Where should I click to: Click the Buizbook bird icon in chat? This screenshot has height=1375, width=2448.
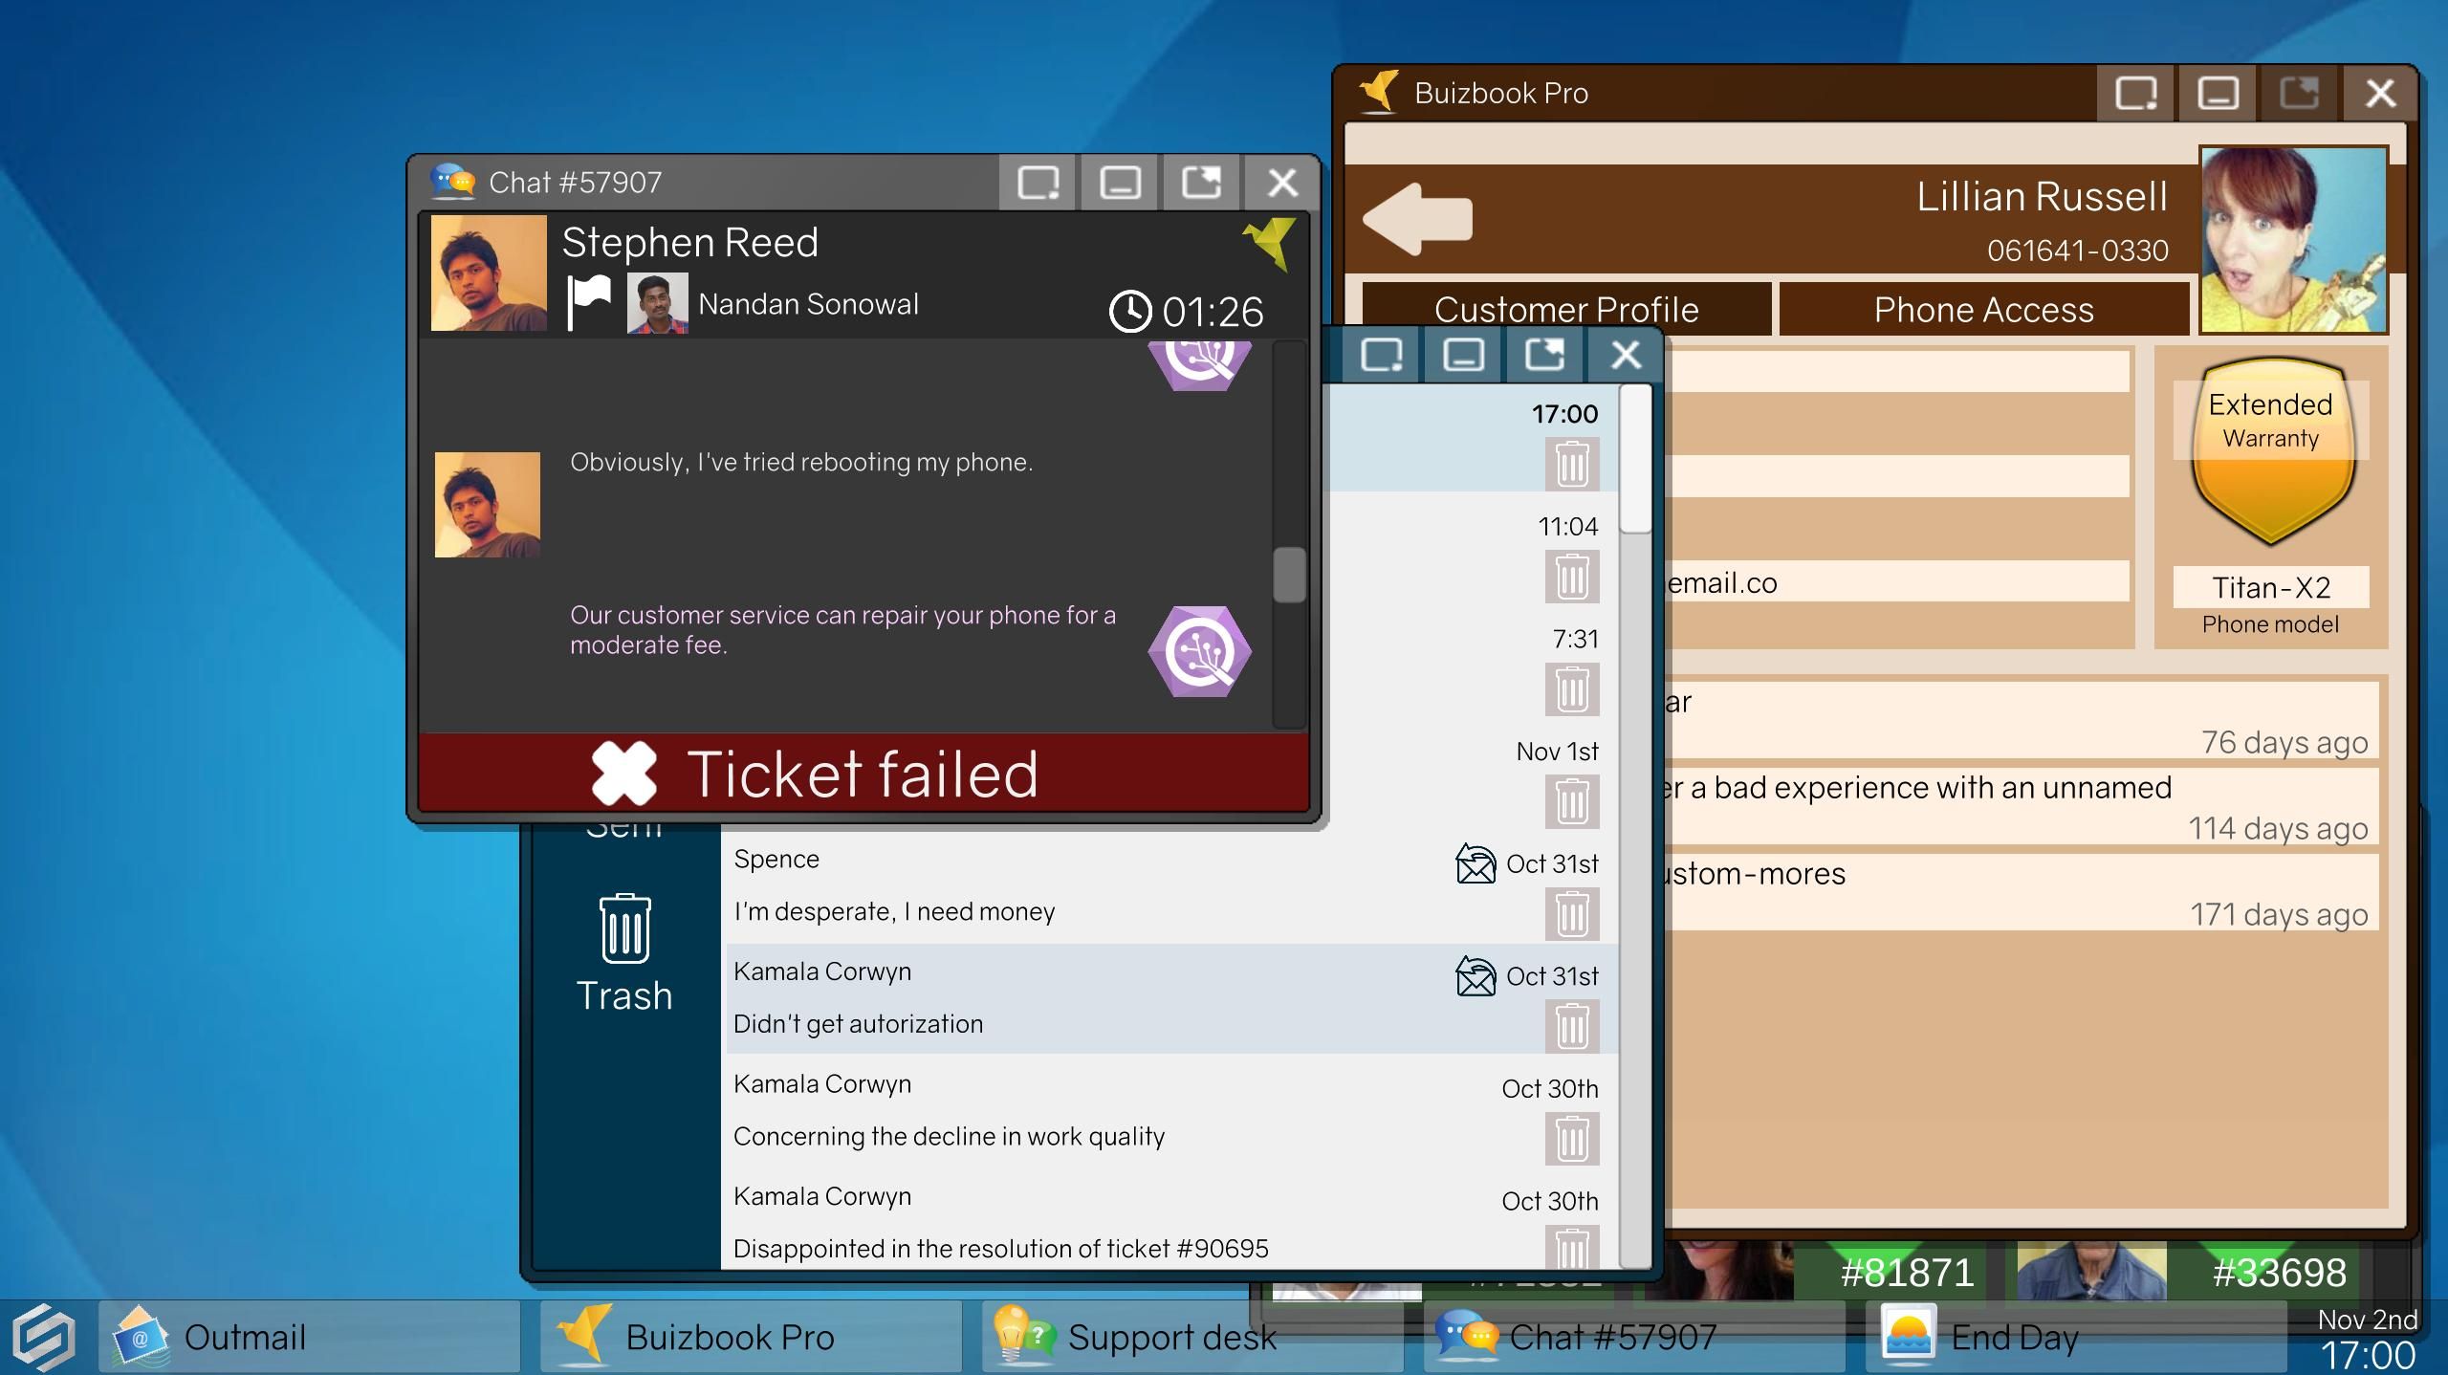click(1270, 243)
